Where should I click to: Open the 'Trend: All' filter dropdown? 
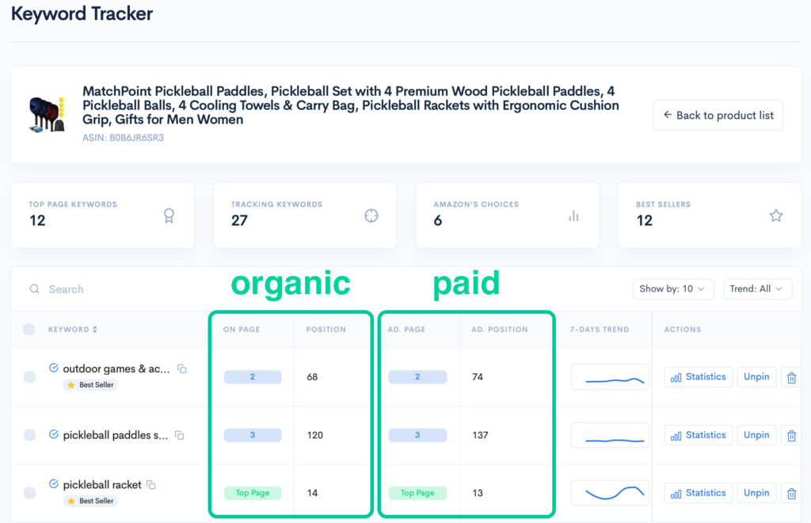pos(757,288)
